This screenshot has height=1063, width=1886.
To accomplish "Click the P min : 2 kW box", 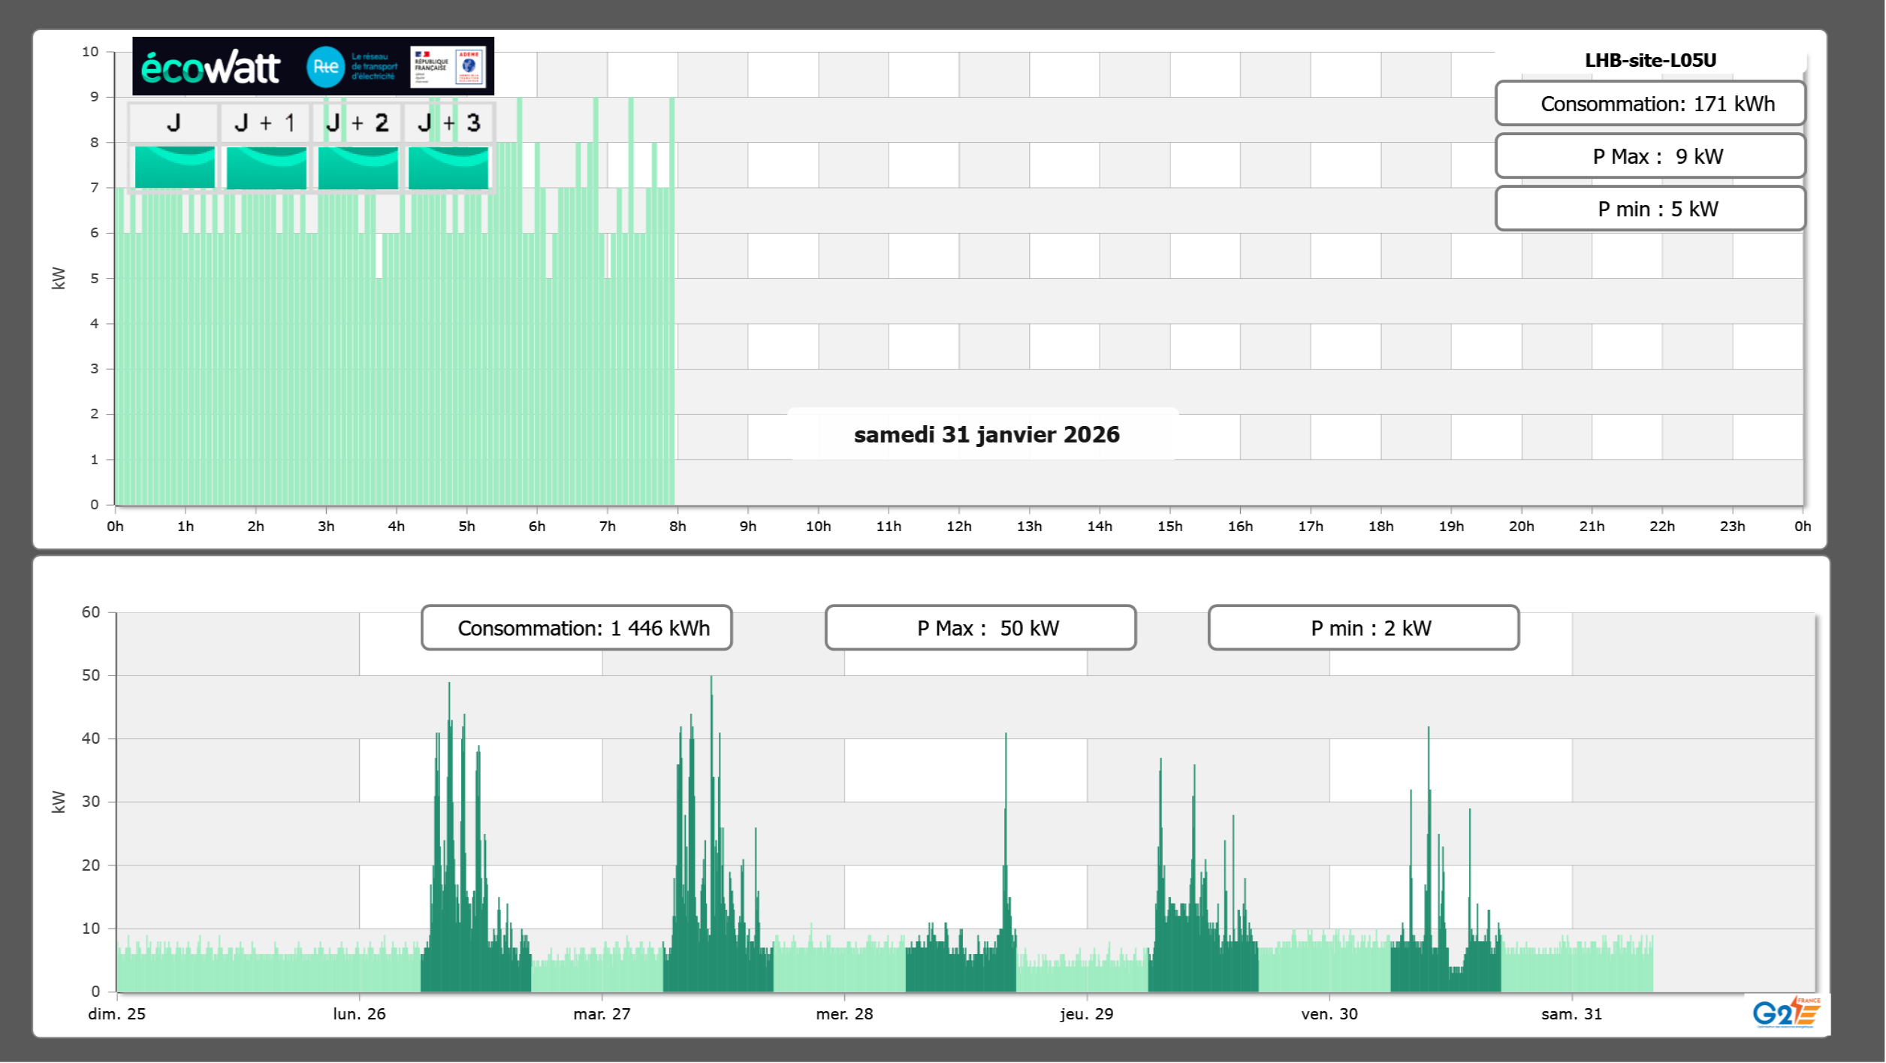I will pos(1363,628).
